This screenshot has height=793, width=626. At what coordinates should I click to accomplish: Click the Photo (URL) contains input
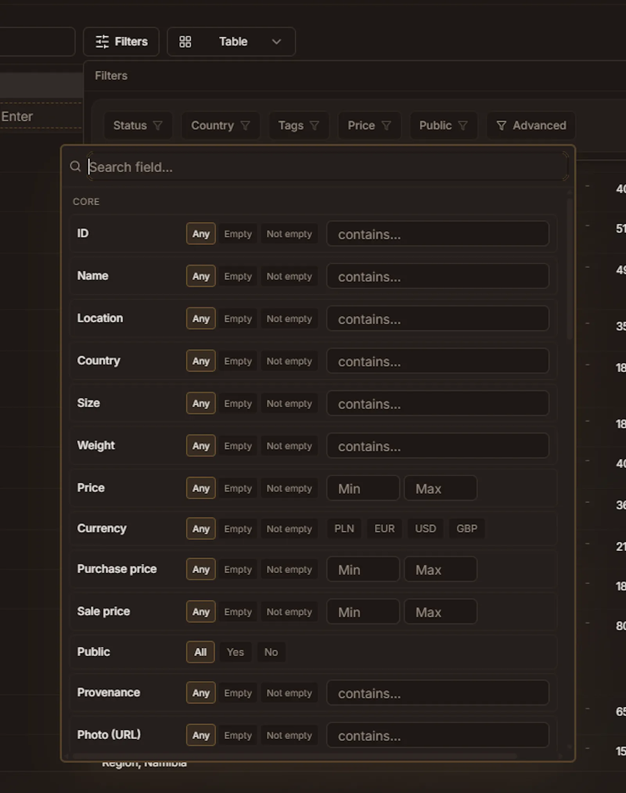(x=438, y=735)
